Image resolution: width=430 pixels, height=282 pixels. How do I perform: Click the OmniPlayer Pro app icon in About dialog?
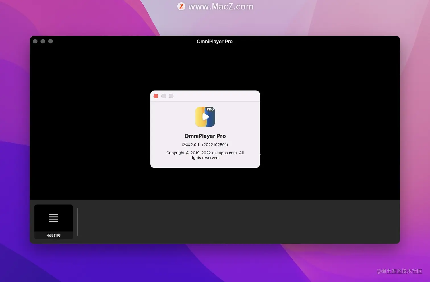pos(205,117)
